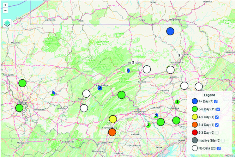Zoom in with the plus button
Viewport: 236px width, 158px height.
point(5,5)
